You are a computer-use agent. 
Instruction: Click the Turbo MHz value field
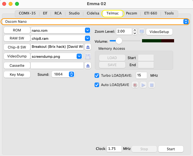[x=141, y=75]
